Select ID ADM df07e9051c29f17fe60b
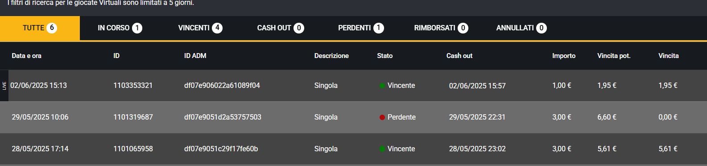The image size is (707, 166). 221,149
